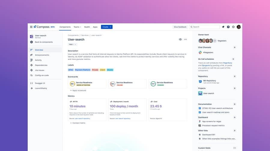The width and height of the screenshot is (270, 151).
Task: Open settings gear icon
Action: coord(233,27)
